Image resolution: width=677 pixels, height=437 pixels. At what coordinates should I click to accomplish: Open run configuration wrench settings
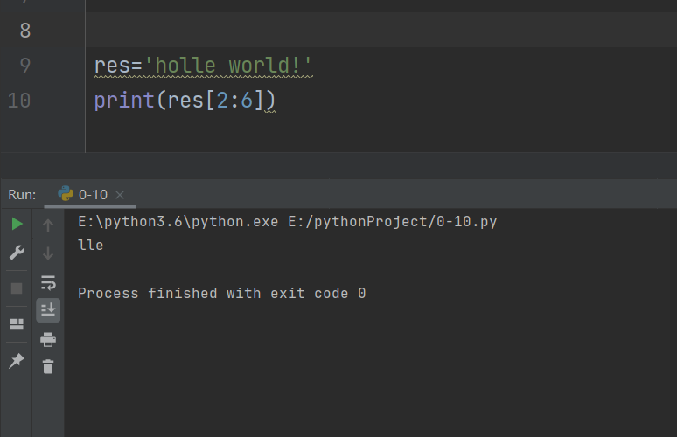coord(17,253)
